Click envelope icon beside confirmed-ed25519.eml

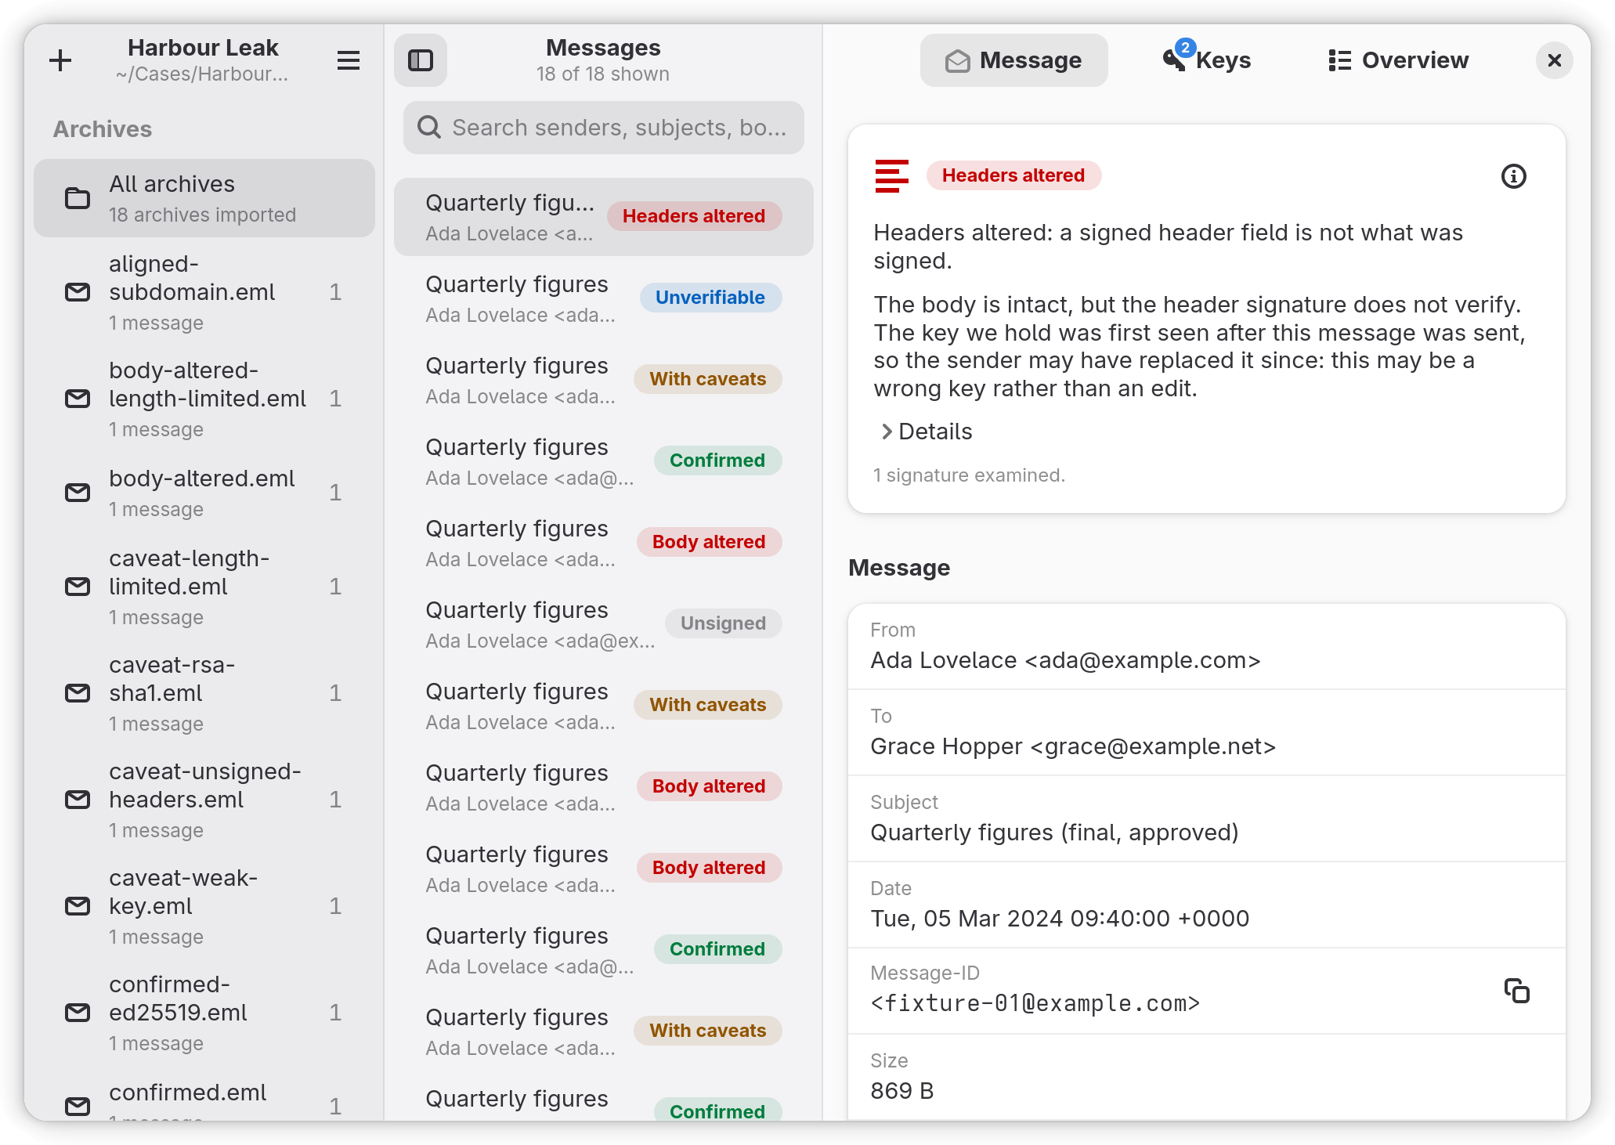77,1013
